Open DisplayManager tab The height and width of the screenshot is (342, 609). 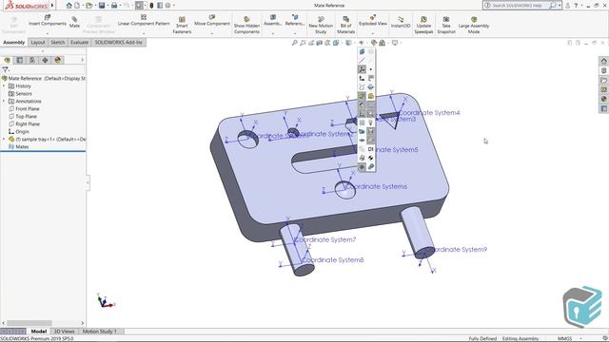(58, 60)
